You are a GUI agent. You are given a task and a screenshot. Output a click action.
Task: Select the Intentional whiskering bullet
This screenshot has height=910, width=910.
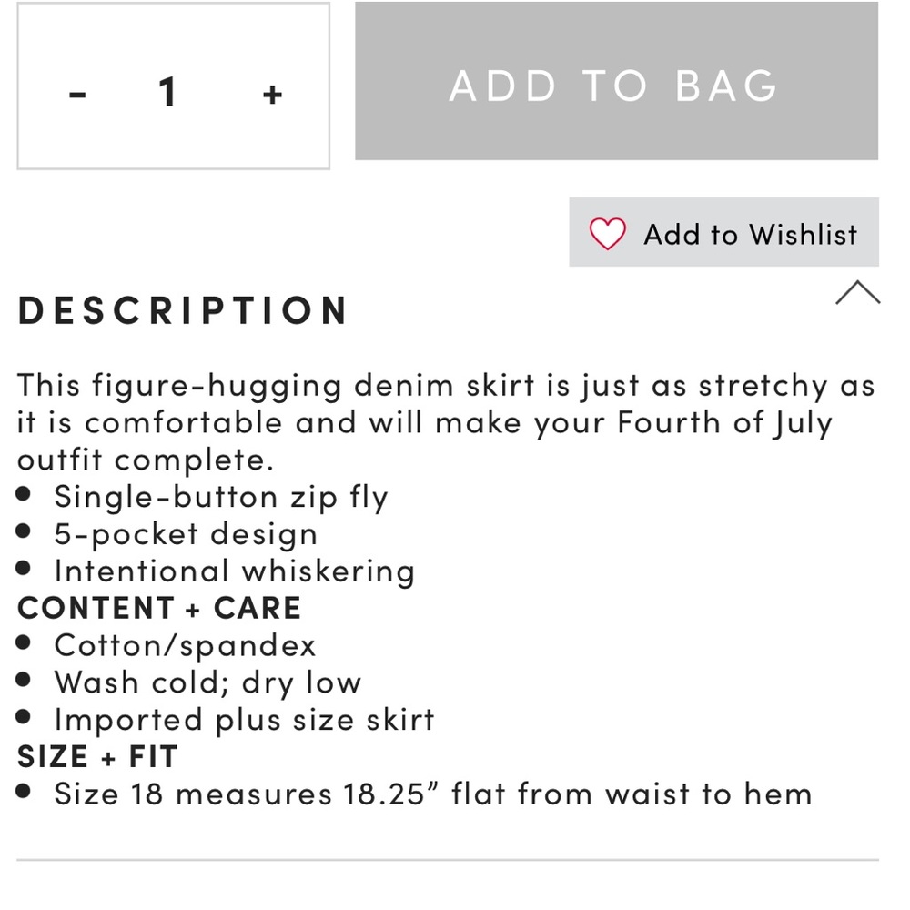[x=235, y=571]
